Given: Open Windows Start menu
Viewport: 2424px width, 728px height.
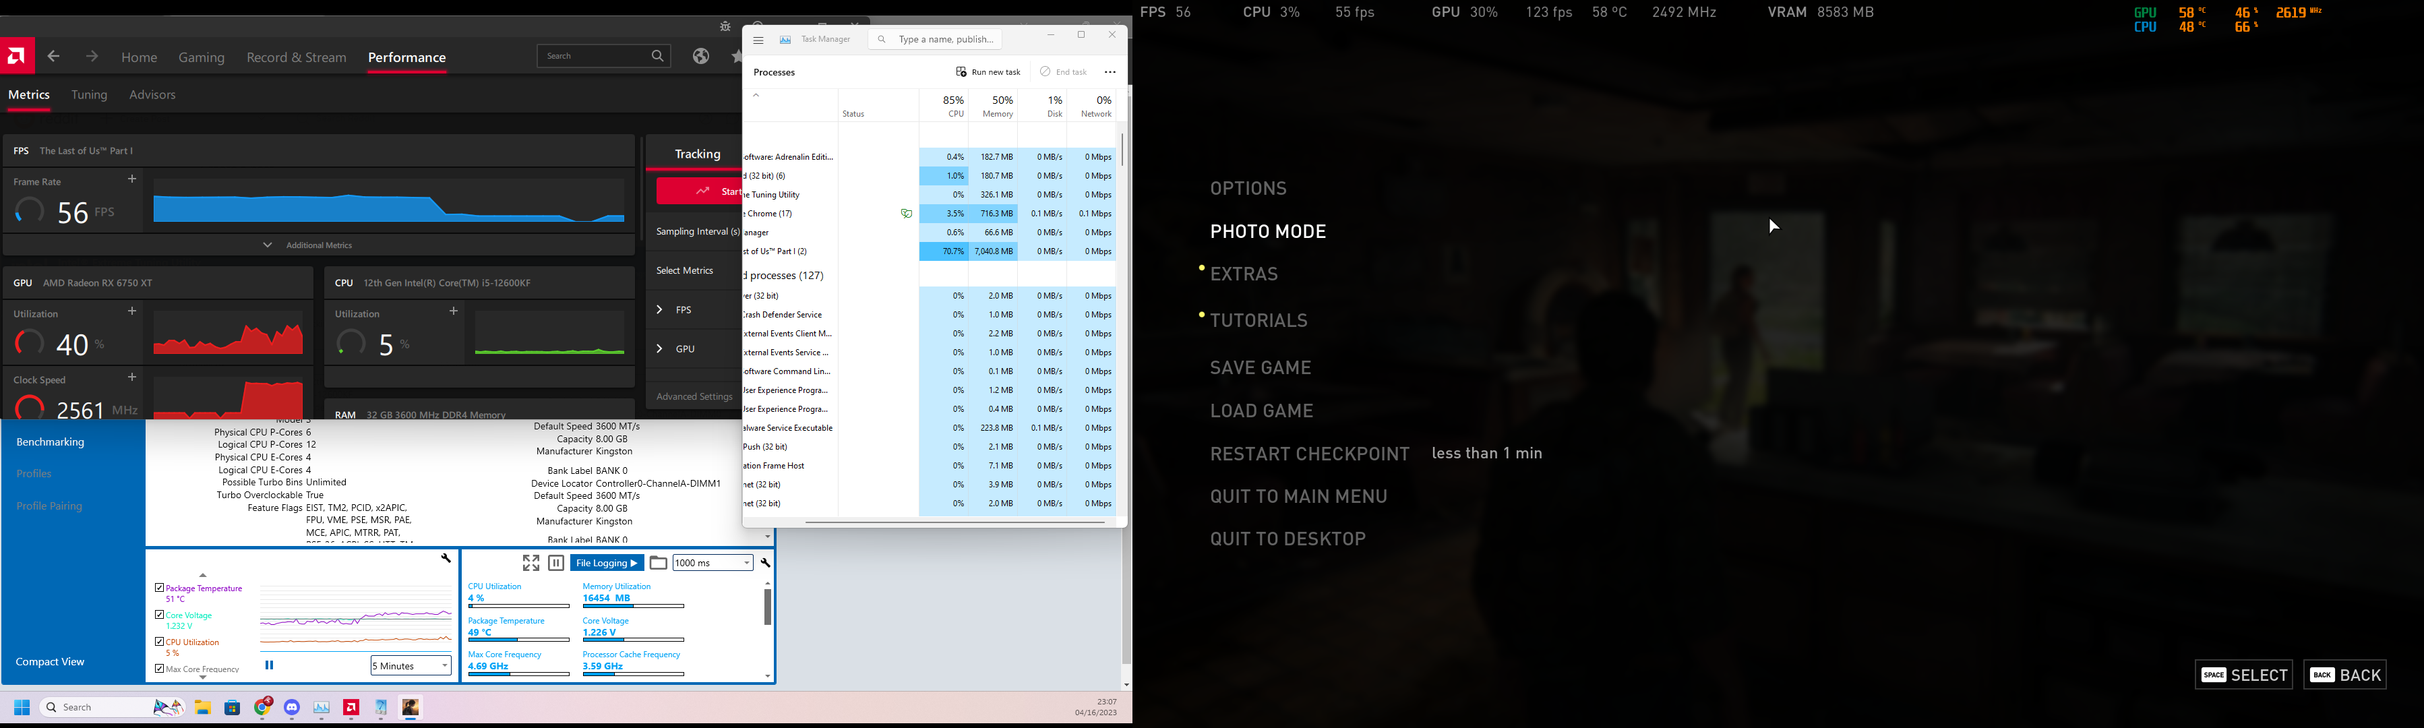Looking at the screenshot, I should pyautogui.click(x=23, y=707).
